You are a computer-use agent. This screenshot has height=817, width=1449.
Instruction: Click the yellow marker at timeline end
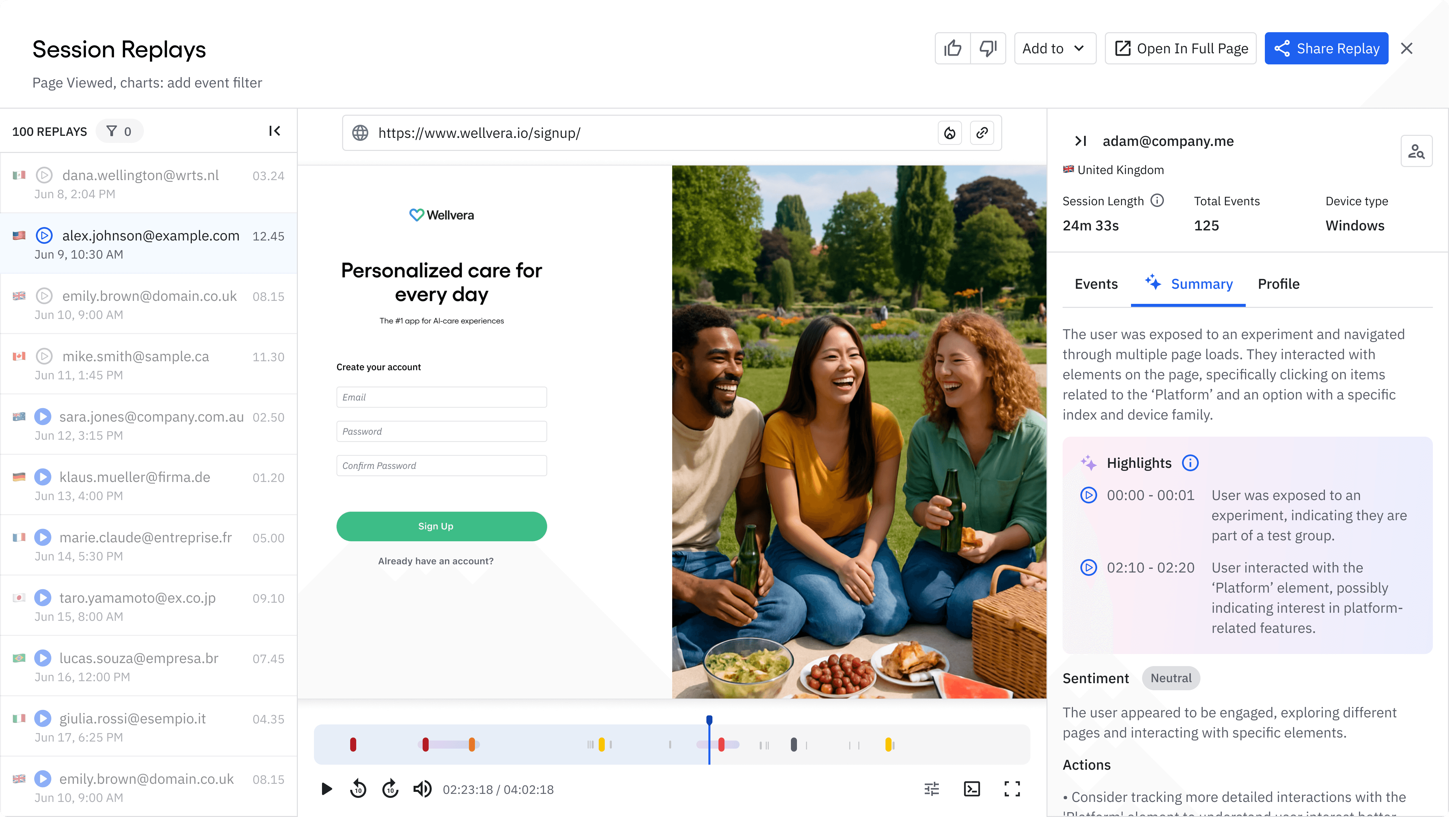point(888,745)
